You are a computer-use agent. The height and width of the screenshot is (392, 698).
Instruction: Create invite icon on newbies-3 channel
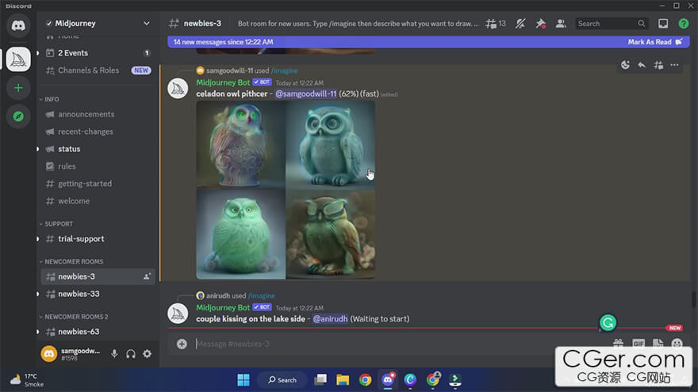click(147, 276)
